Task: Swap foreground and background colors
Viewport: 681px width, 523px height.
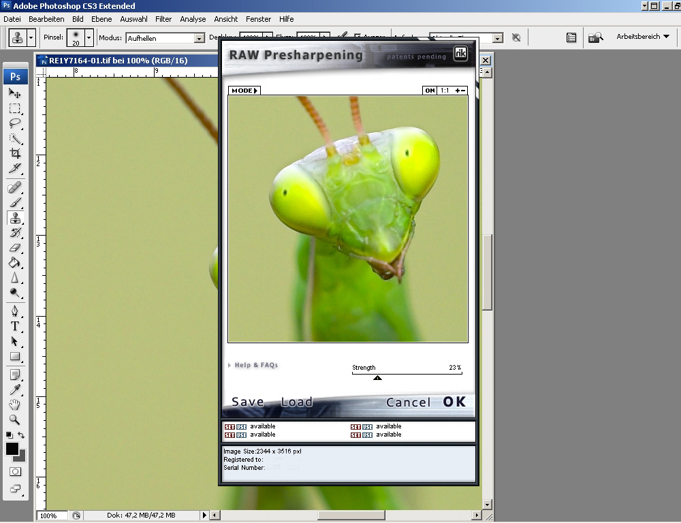Action: (21, 435)
